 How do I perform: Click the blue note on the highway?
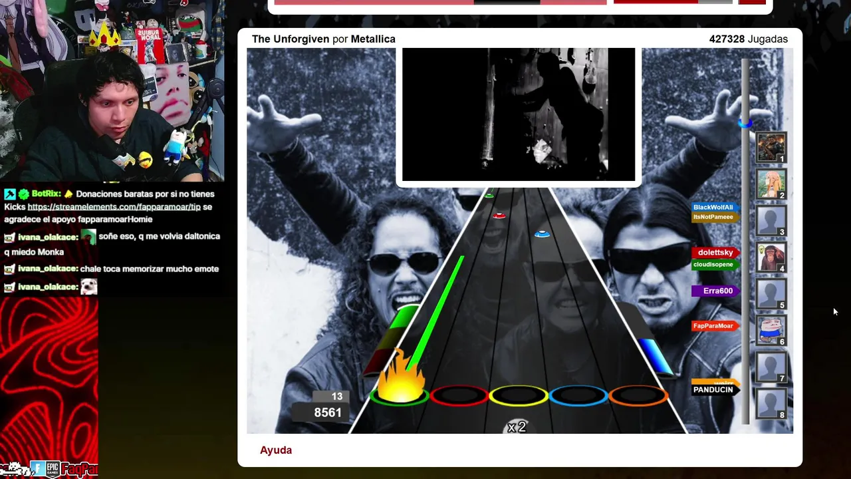[x=542, y=234]
